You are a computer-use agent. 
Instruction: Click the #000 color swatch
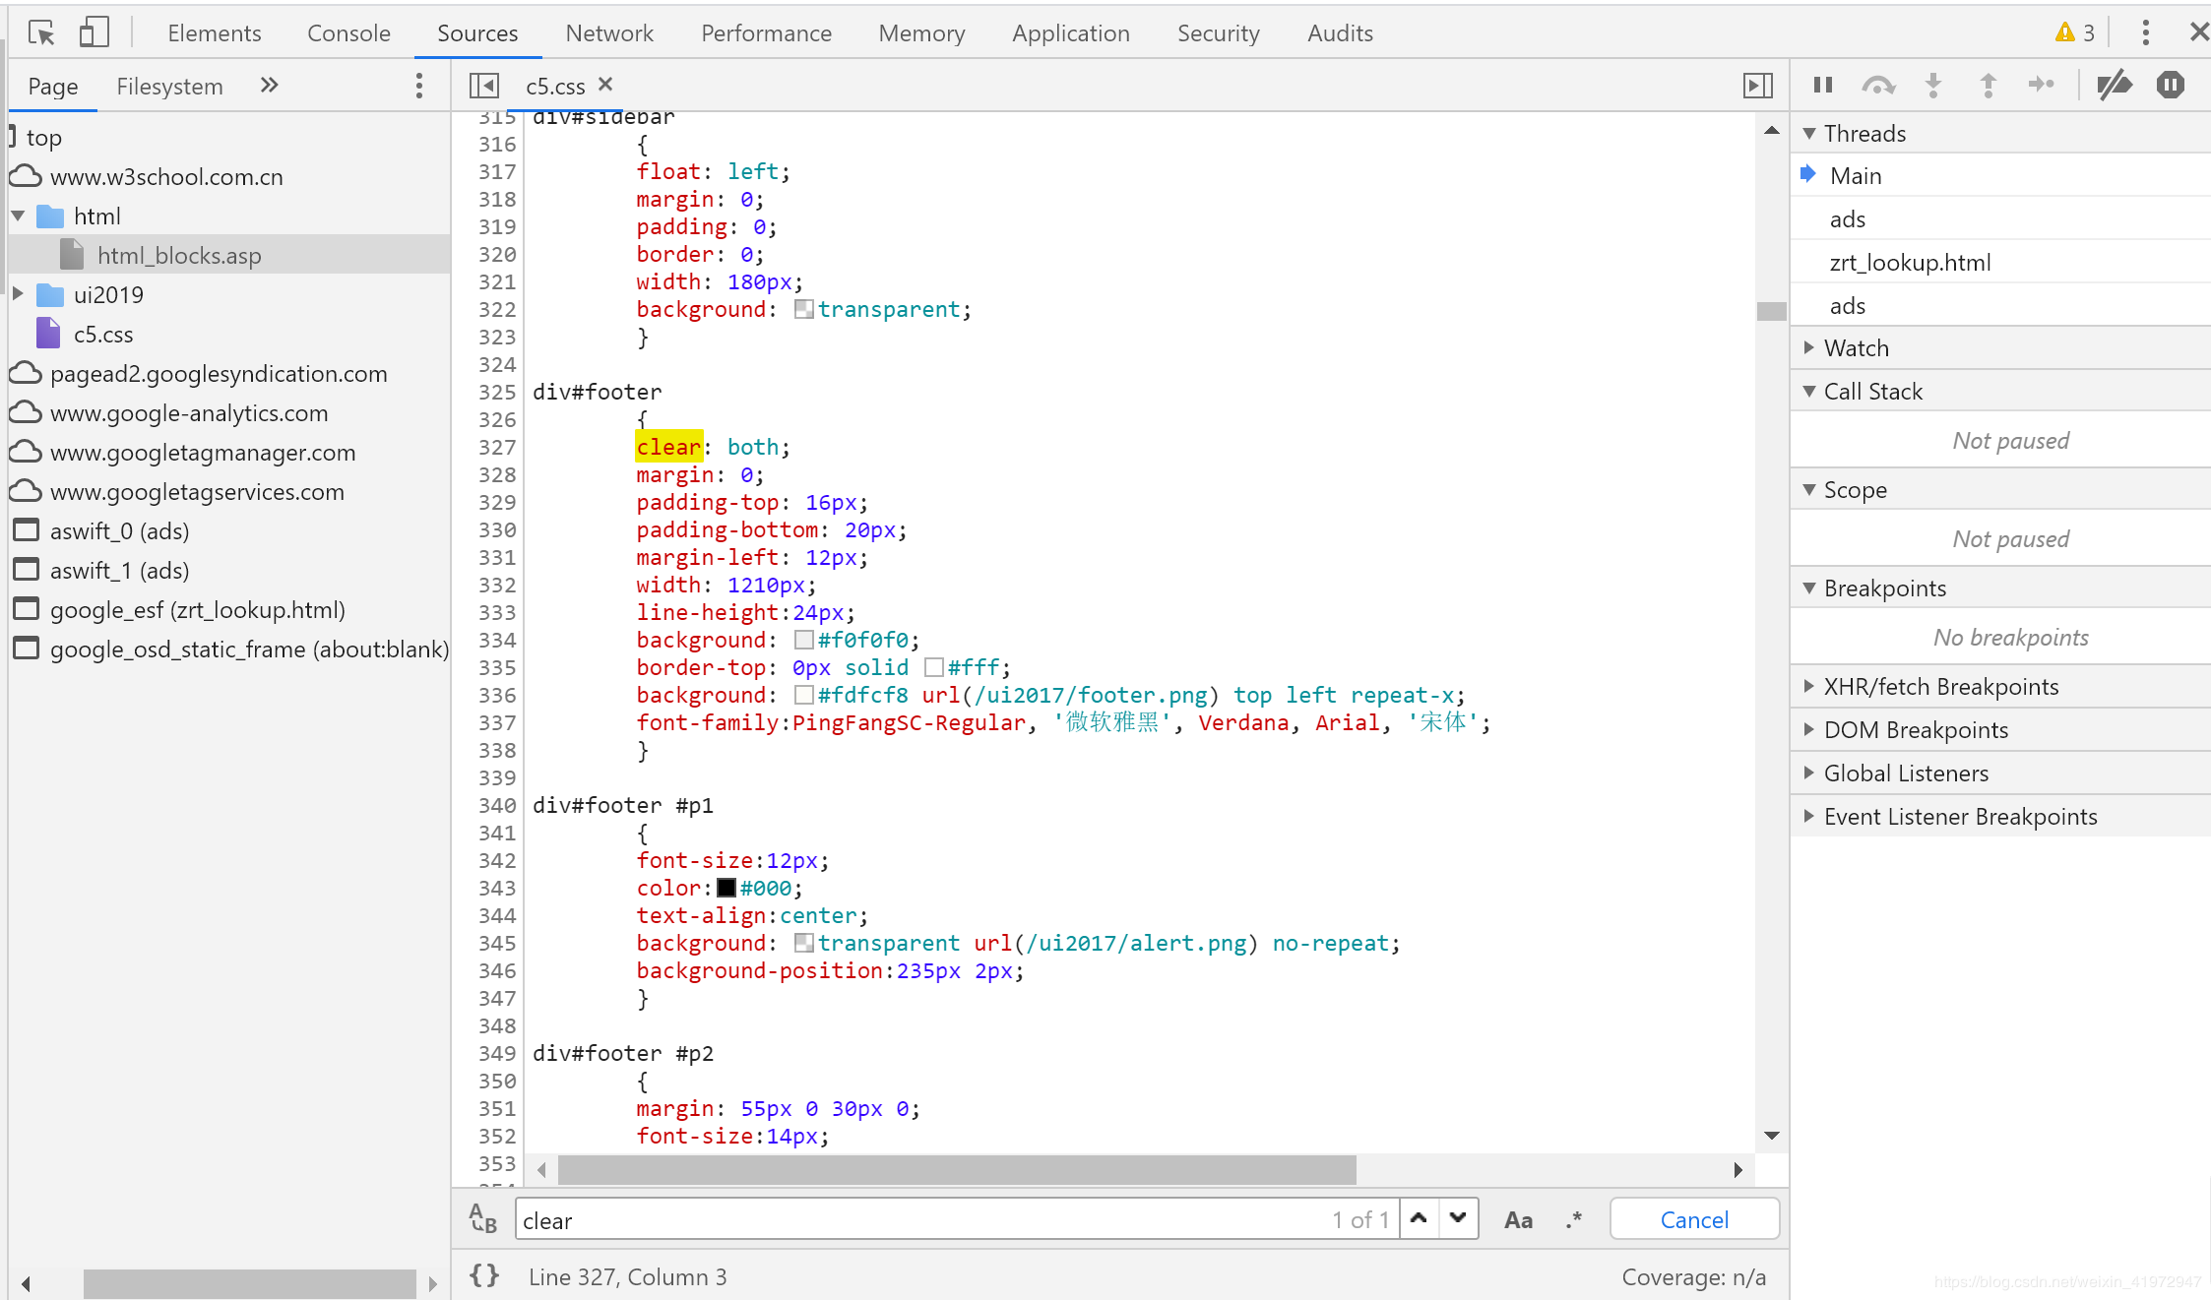click(x=726, y=888)
